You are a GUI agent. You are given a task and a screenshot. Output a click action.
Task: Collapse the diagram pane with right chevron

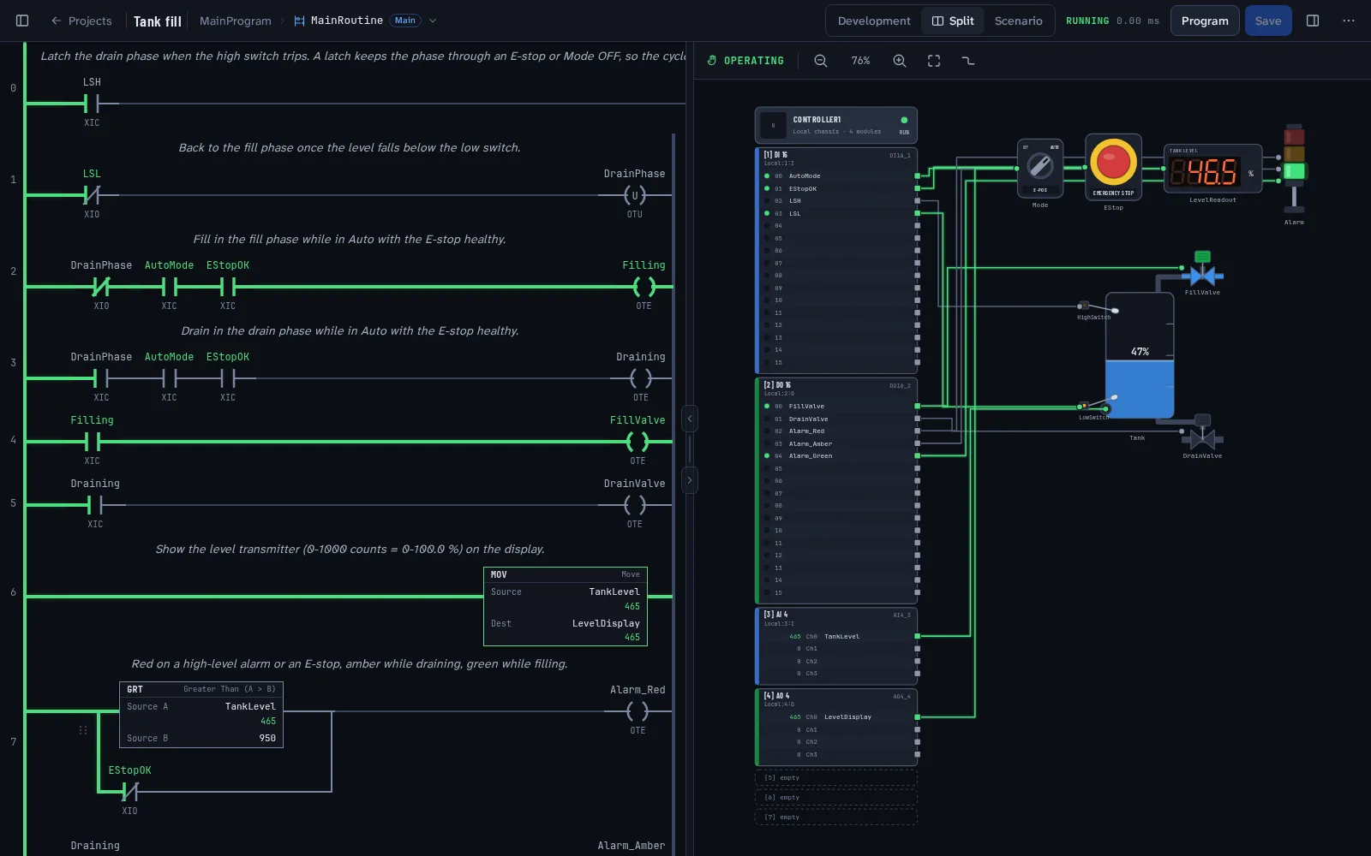coord(690,480)
